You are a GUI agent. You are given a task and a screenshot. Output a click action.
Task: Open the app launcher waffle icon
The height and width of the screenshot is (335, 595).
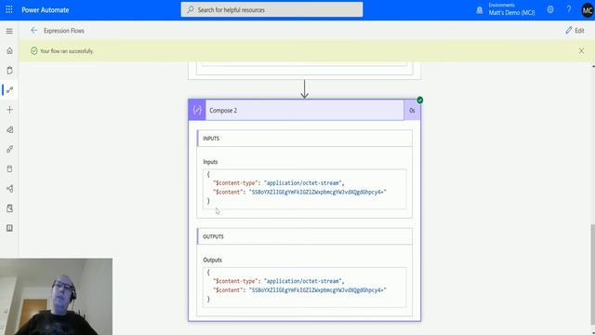point(9,9)
